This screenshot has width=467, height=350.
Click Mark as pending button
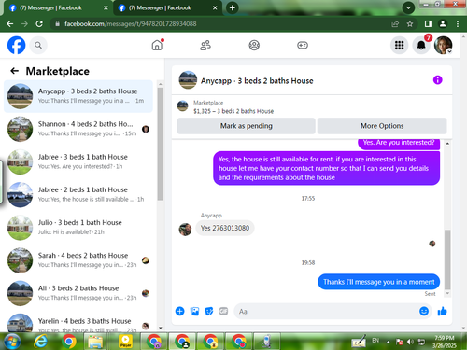(247, 126)
